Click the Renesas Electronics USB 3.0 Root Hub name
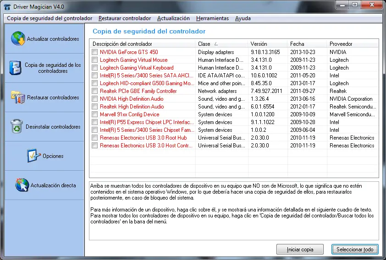 [x=143, y=138]
